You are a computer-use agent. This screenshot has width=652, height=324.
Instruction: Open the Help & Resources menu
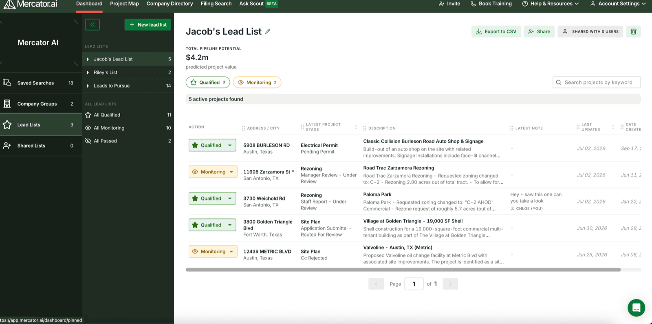click(551, 4)
